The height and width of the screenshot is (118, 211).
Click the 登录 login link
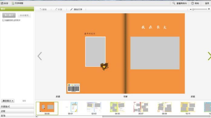(207, 3)
